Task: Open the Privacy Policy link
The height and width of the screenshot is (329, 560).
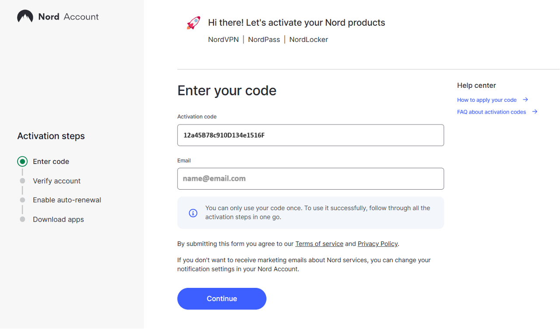Action: click(x=378, y=244)
